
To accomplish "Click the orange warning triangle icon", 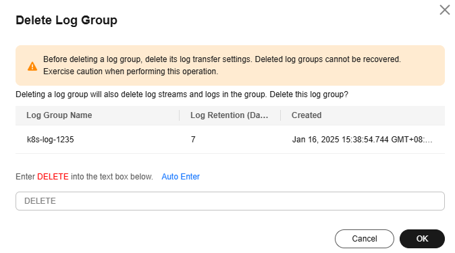I will click(x=32, y=66).
